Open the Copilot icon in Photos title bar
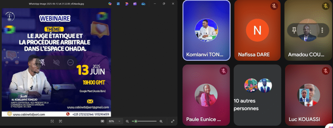 point(110,4)
